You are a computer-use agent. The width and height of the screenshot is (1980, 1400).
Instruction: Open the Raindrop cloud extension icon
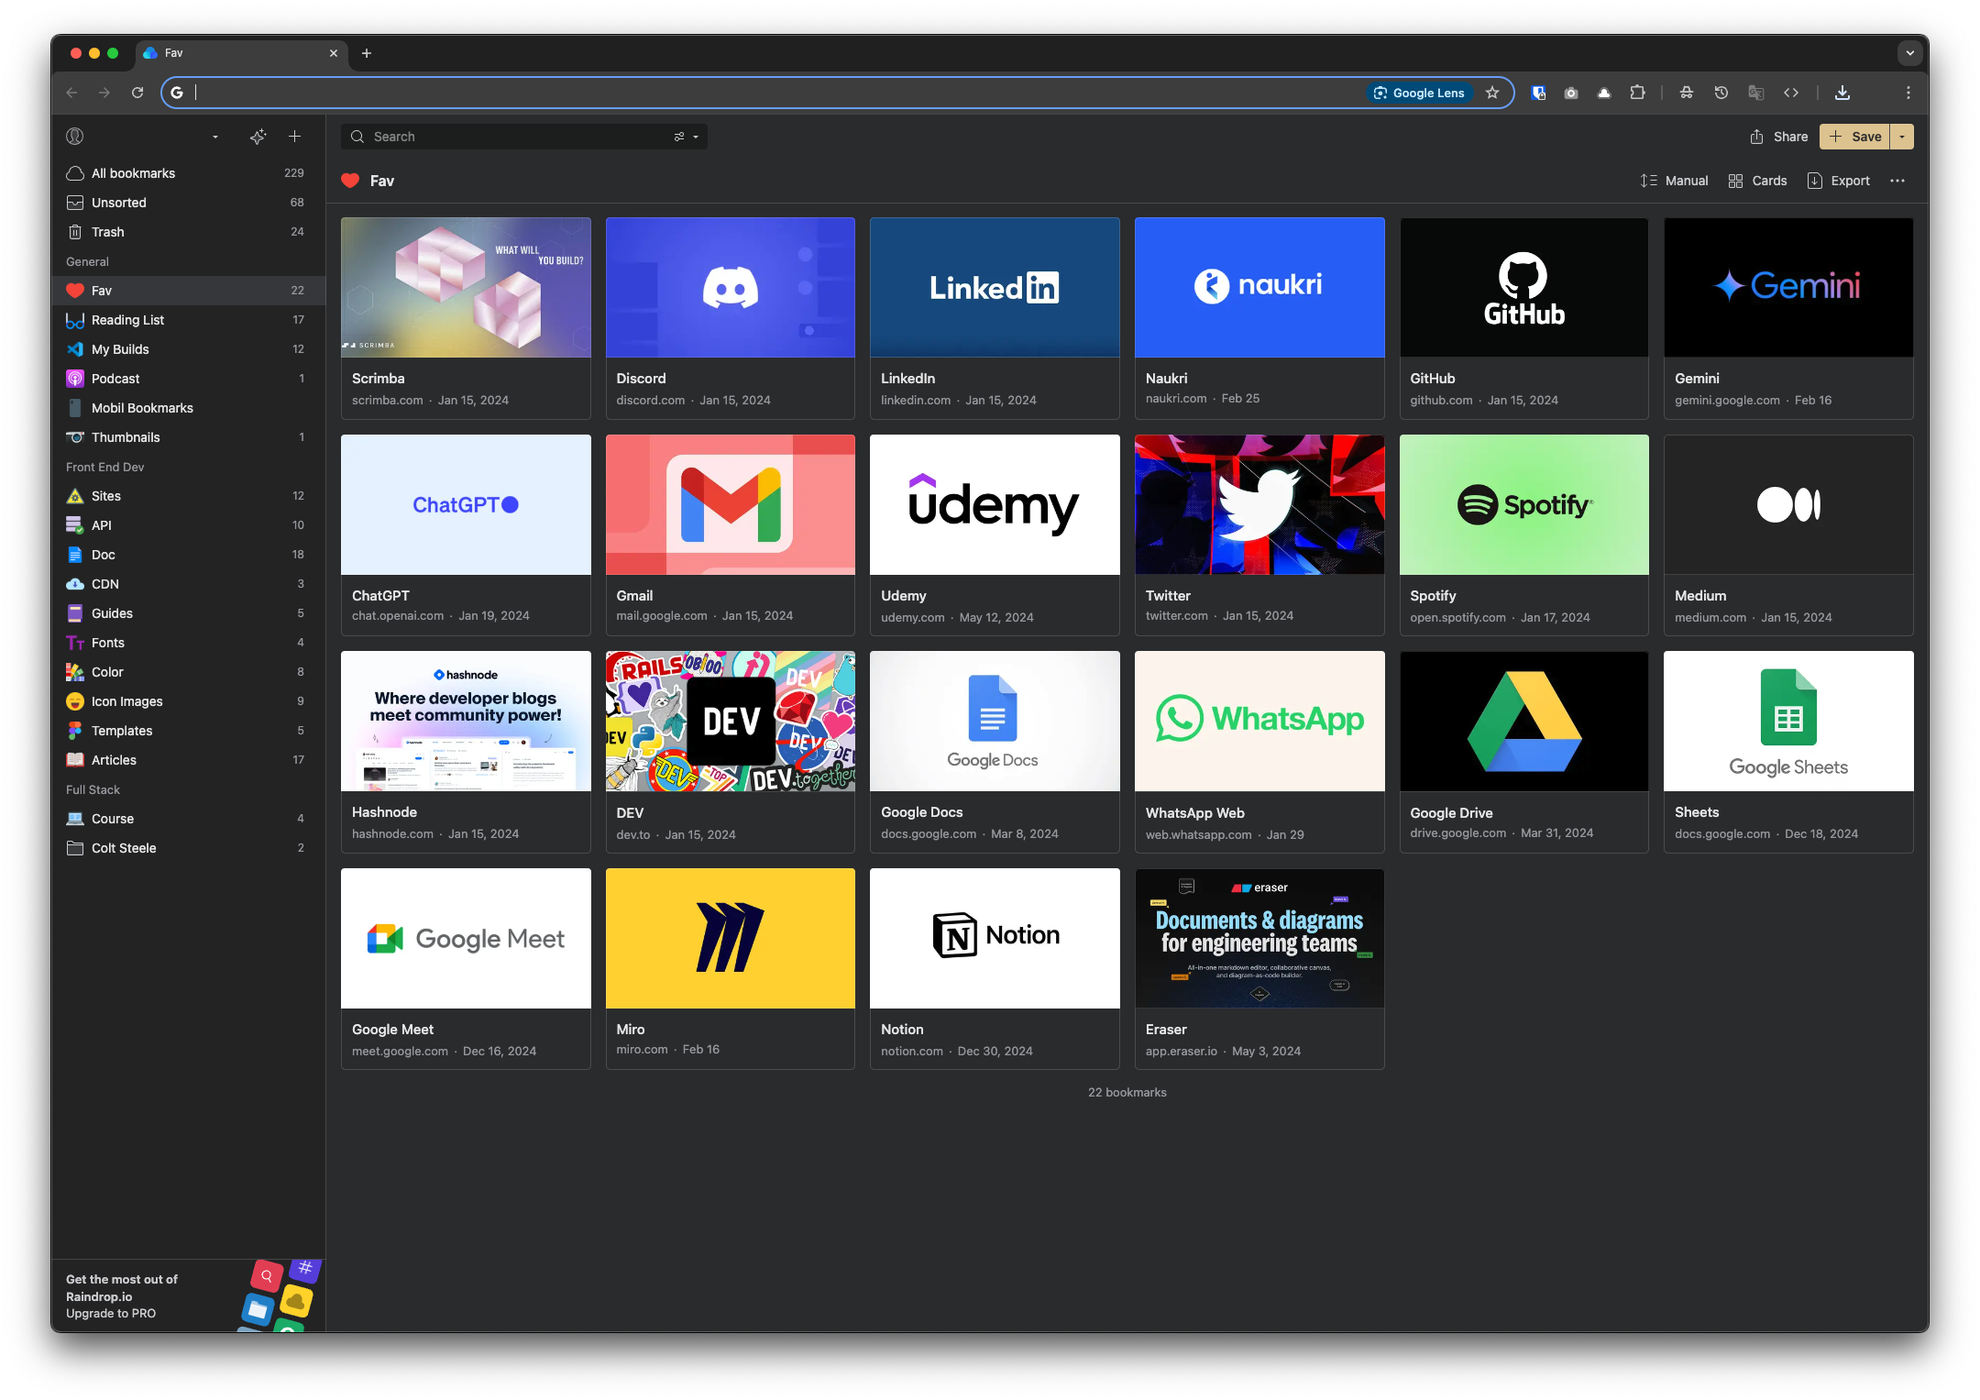[x=1604, y=93]
